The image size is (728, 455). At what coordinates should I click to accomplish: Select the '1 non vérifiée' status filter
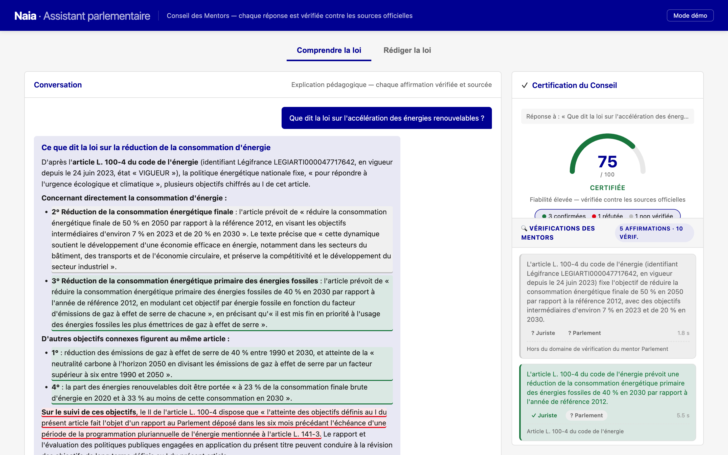(651, 216)
